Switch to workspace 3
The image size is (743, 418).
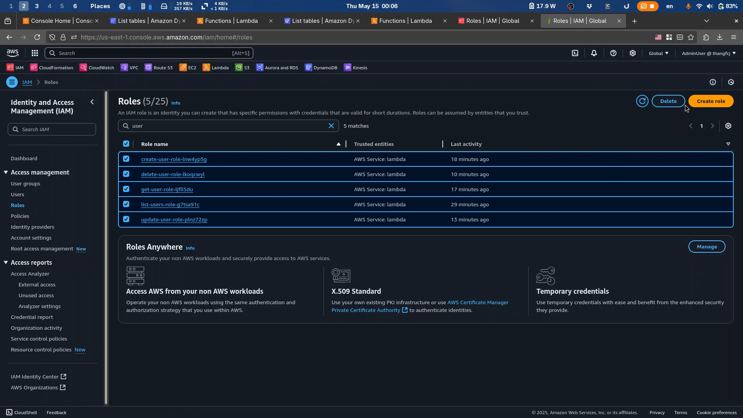[x=37, y=6]
